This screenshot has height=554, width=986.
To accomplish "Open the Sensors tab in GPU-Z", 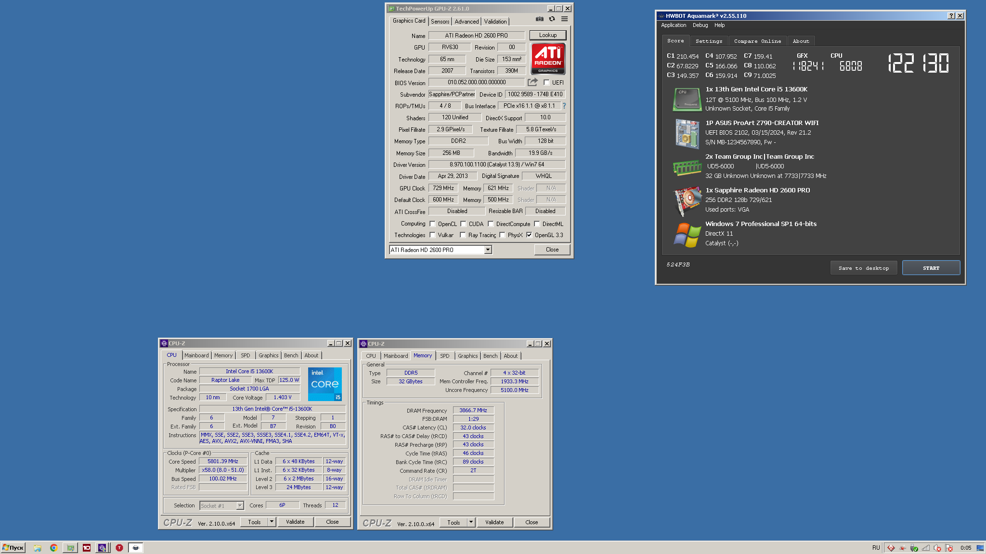I will coord(440,22).
